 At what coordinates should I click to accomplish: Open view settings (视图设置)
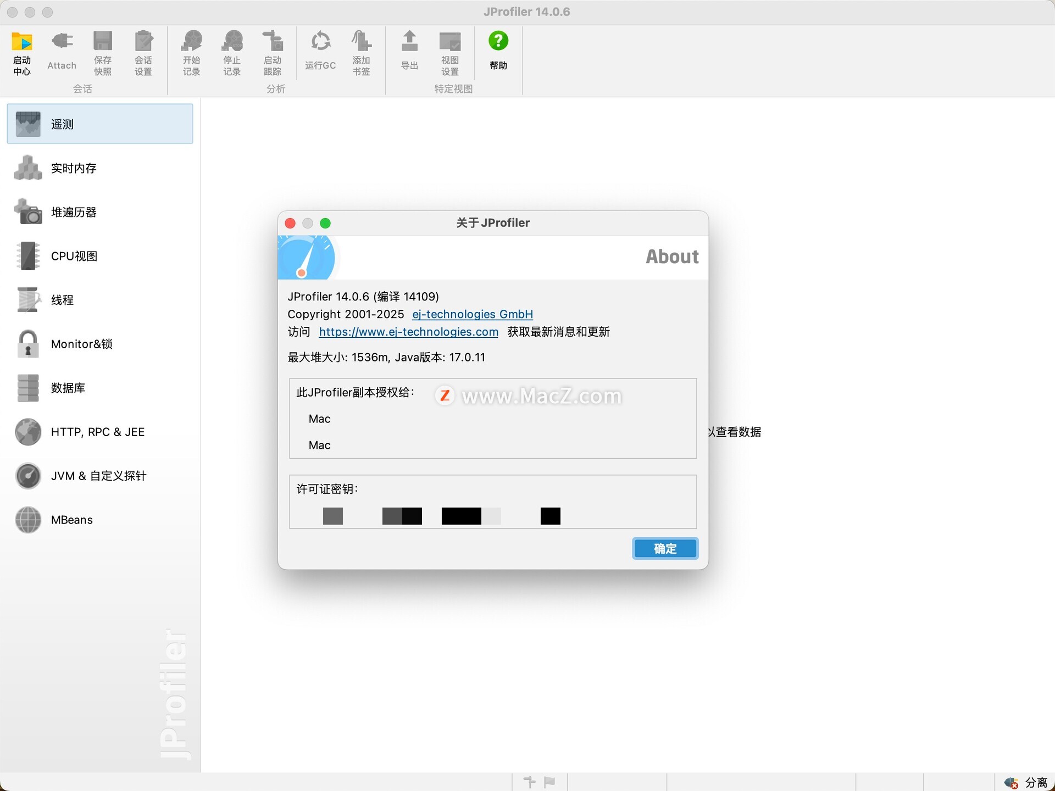[x=450, y=53]
